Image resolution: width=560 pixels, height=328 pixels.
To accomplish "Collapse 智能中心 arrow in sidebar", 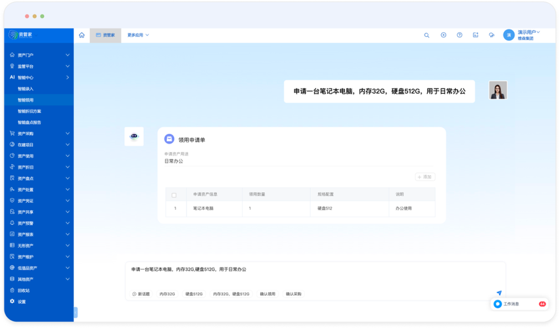I will point(68,77).
